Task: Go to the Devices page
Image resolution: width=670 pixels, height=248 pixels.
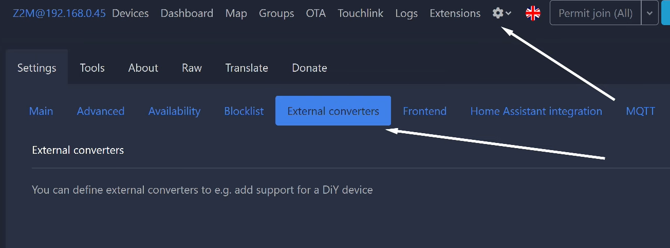Action: click(x=131, y=13)
